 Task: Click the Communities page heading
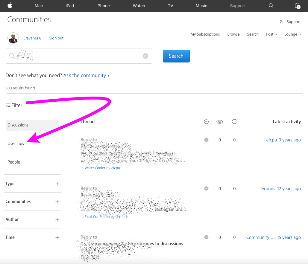tap(29, 20)
